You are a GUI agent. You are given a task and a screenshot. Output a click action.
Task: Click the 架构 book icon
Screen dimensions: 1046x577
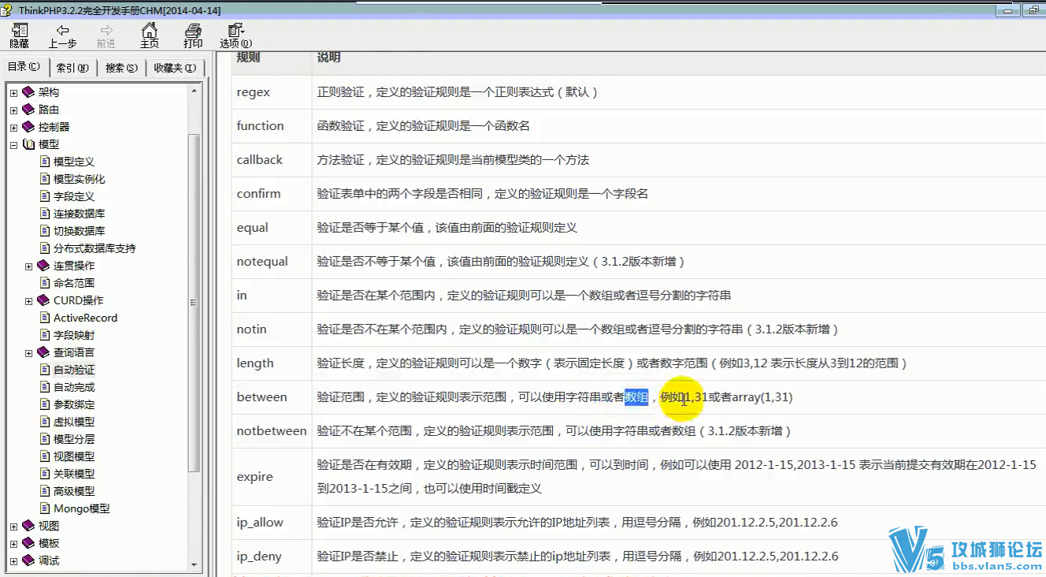[x=28, y=92]
